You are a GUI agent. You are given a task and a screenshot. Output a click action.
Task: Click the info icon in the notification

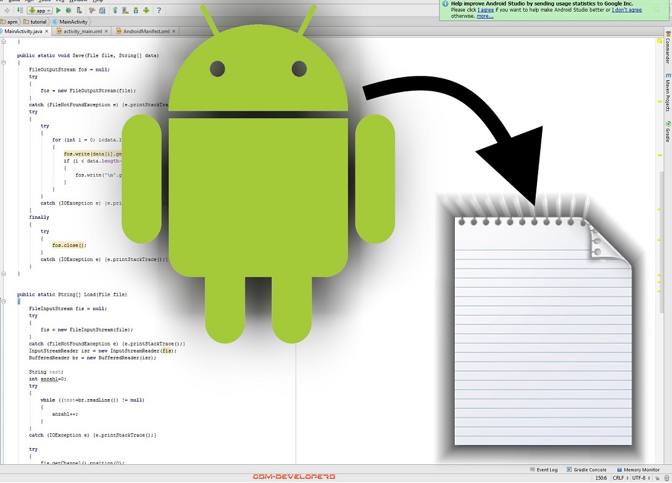(x=446, y=4)
